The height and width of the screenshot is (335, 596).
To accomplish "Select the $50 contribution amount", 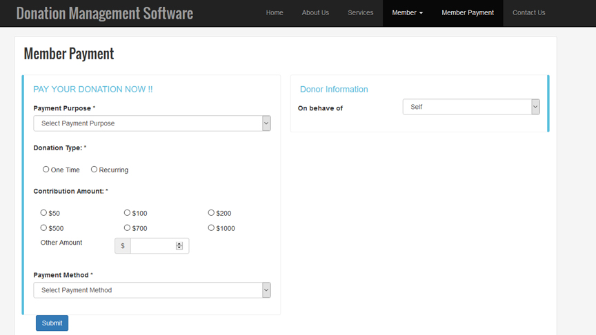I will click(x=44, y=213).
